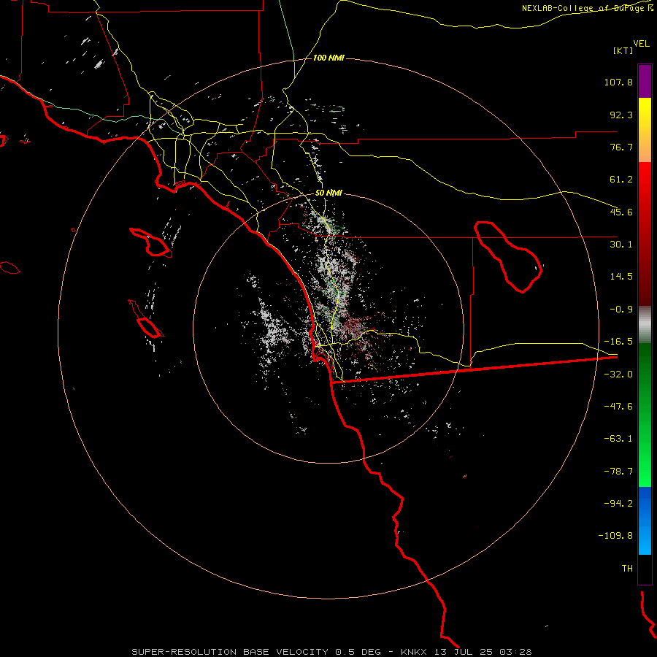Click the 45.6 scale value
Viewport: 657px width, 657px height.
[621, 212]
